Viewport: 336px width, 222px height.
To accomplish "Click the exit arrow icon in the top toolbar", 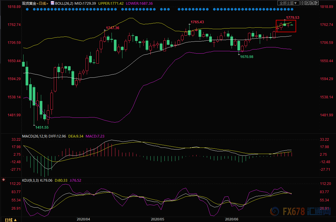I will 317,3.
